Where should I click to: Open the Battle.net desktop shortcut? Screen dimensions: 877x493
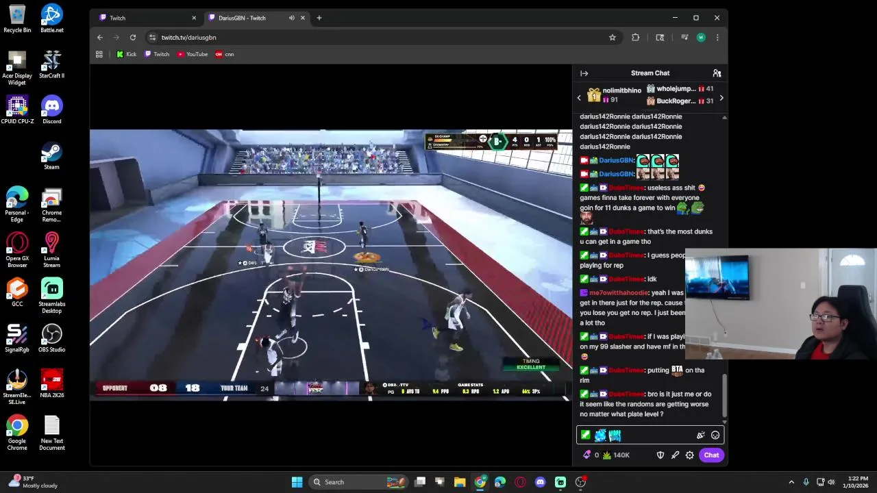(52, 19)
